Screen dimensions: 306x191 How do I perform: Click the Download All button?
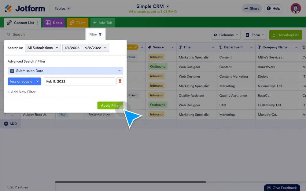coord(285,35)
